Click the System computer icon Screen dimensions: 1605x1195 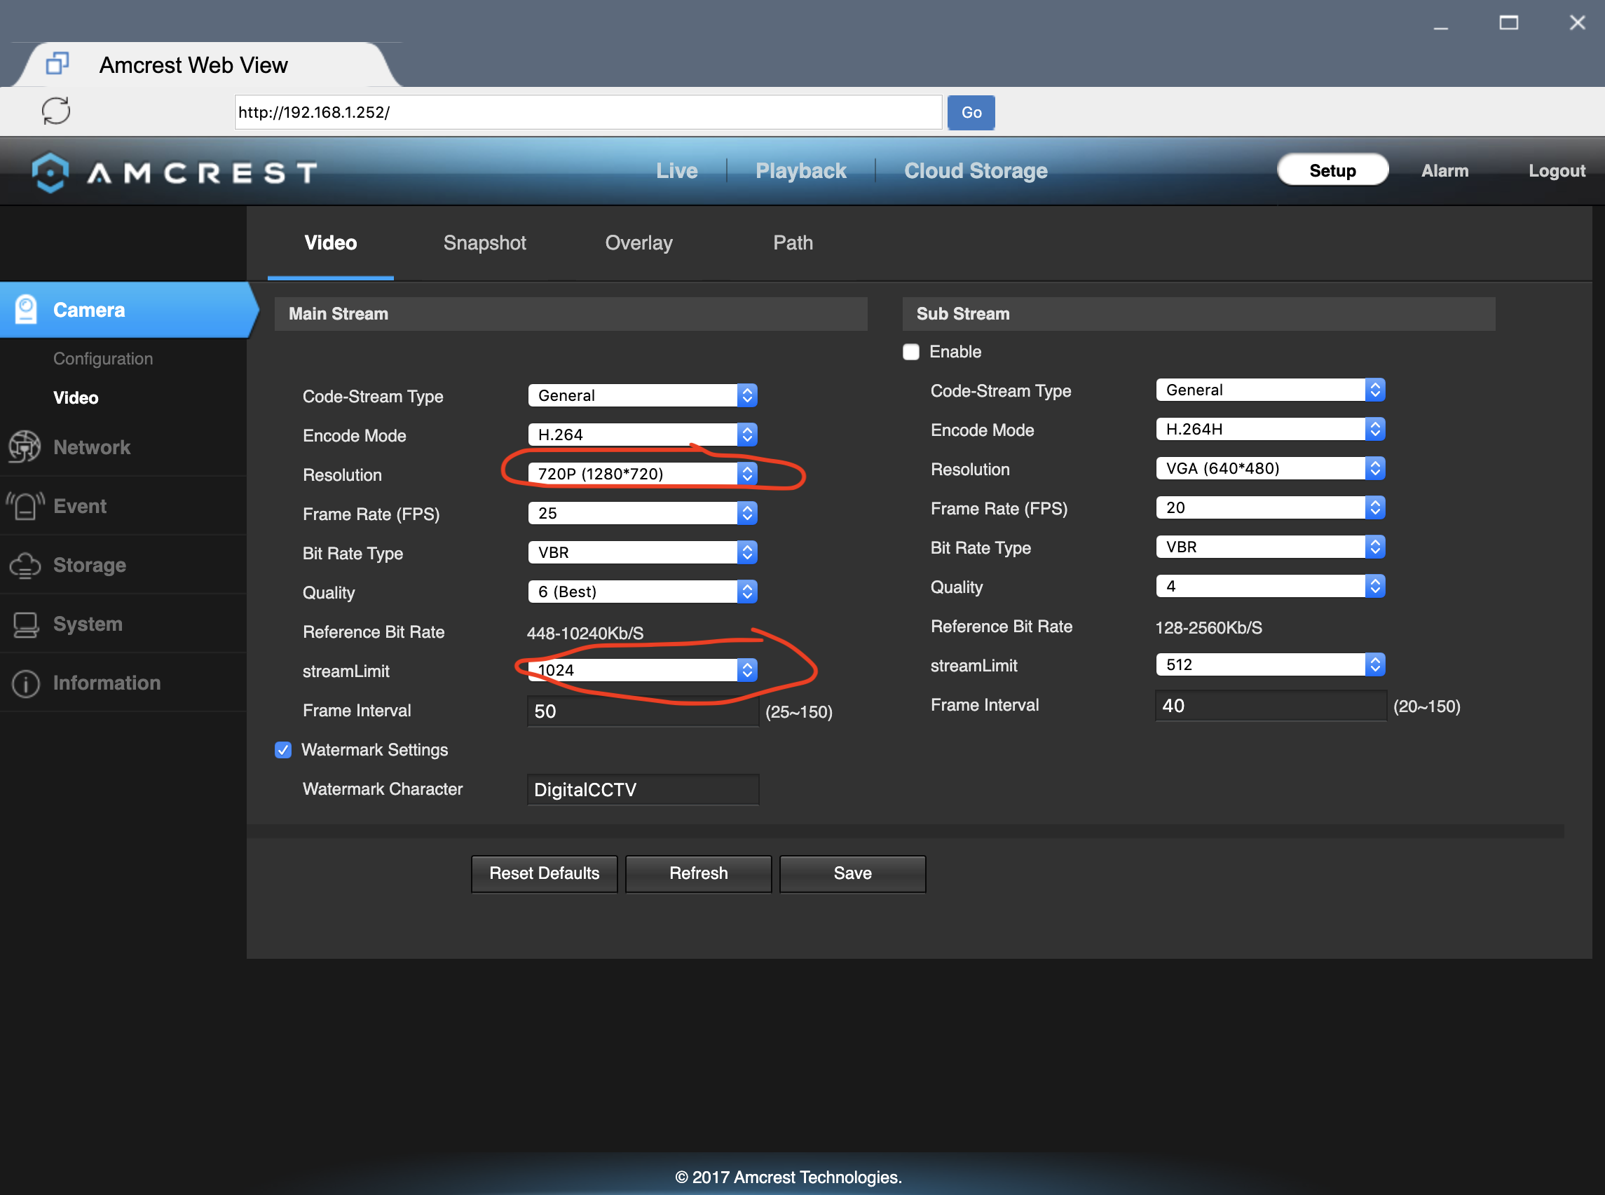[x=25, y=624]
